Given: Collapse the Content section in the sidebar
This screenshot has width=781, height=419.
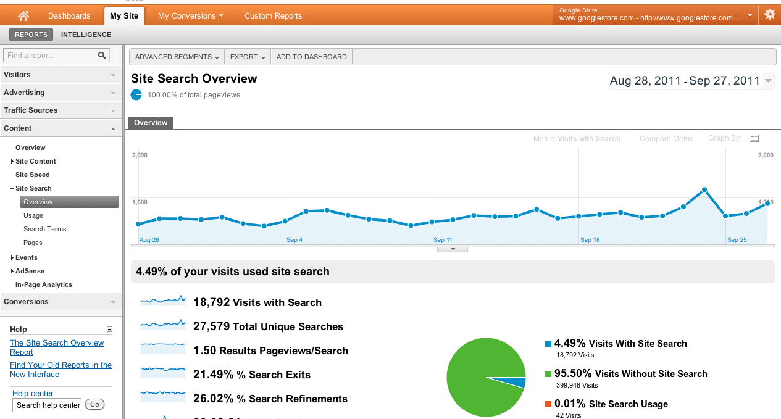Looking at the screenshot, I should coord(114,128).
